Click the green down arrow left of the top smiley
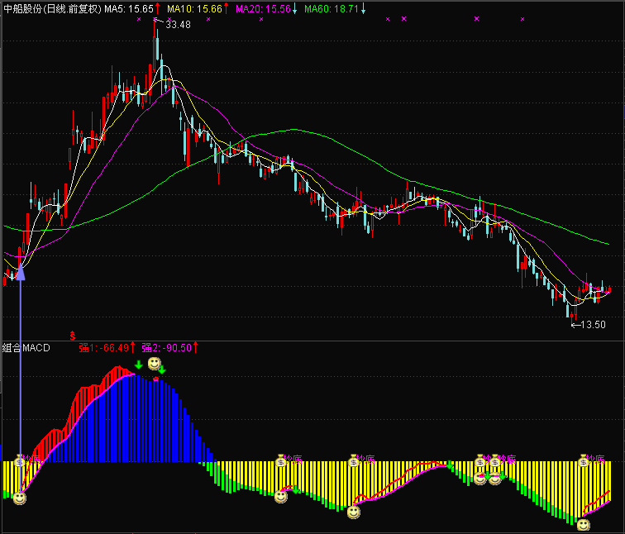 138,365
